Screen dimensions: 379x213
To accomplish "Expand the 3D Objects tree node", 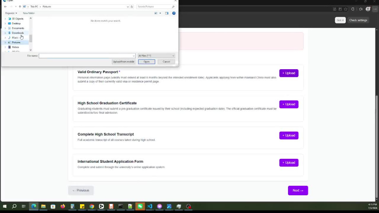I will click(5, 19).
